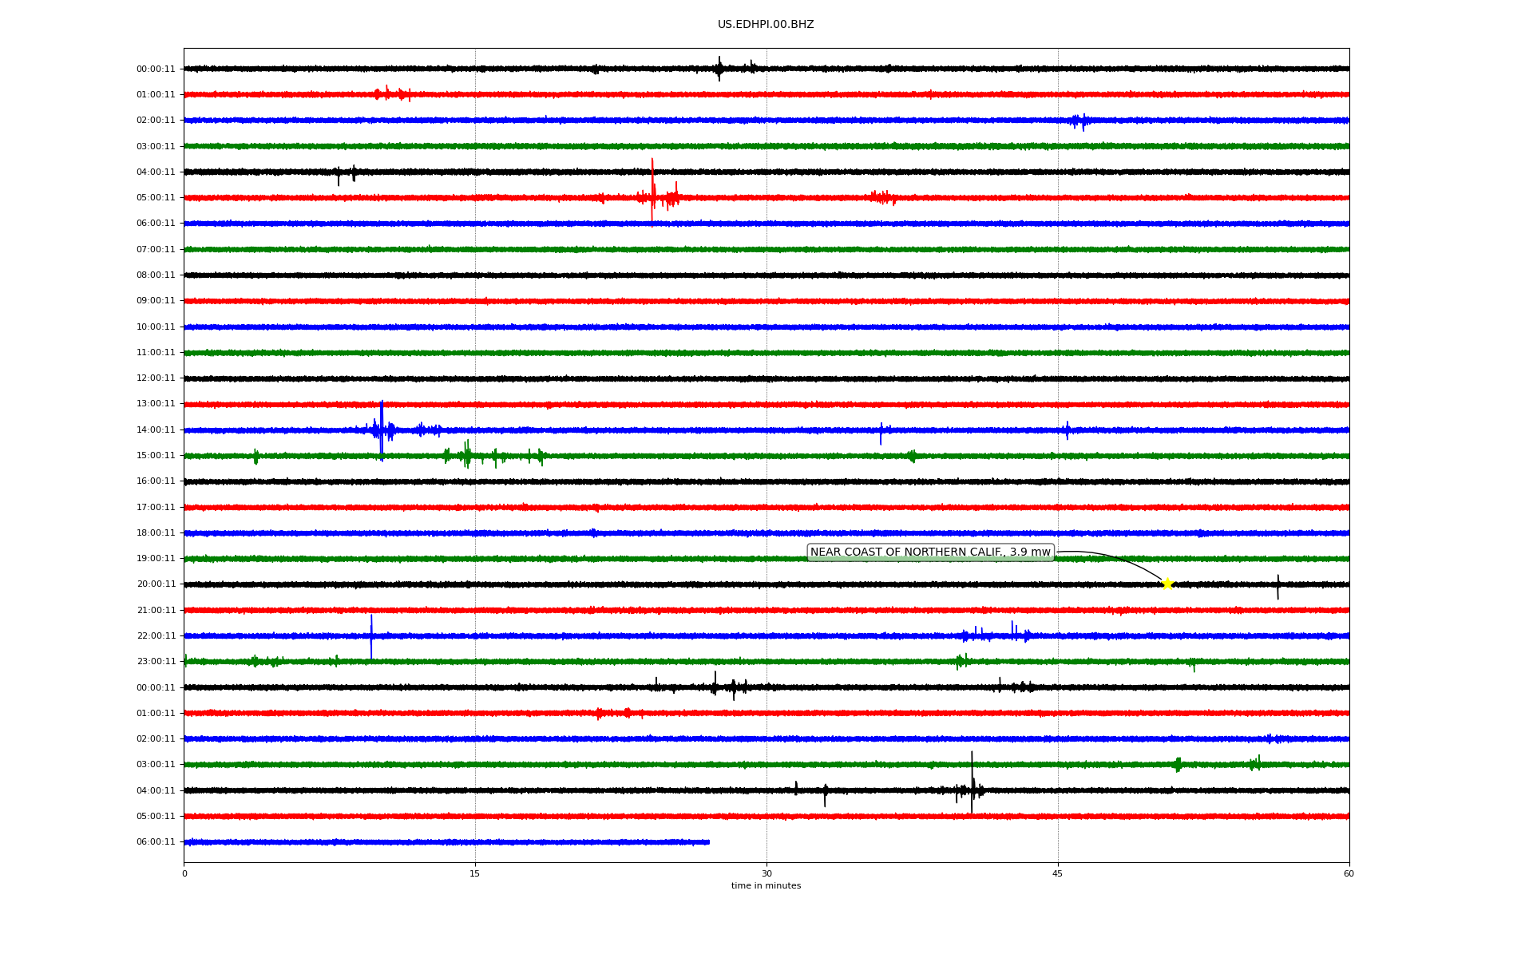Select the 23:00:11 trace label
Viewport: 1533px width, 958px height.
(156, 662)
